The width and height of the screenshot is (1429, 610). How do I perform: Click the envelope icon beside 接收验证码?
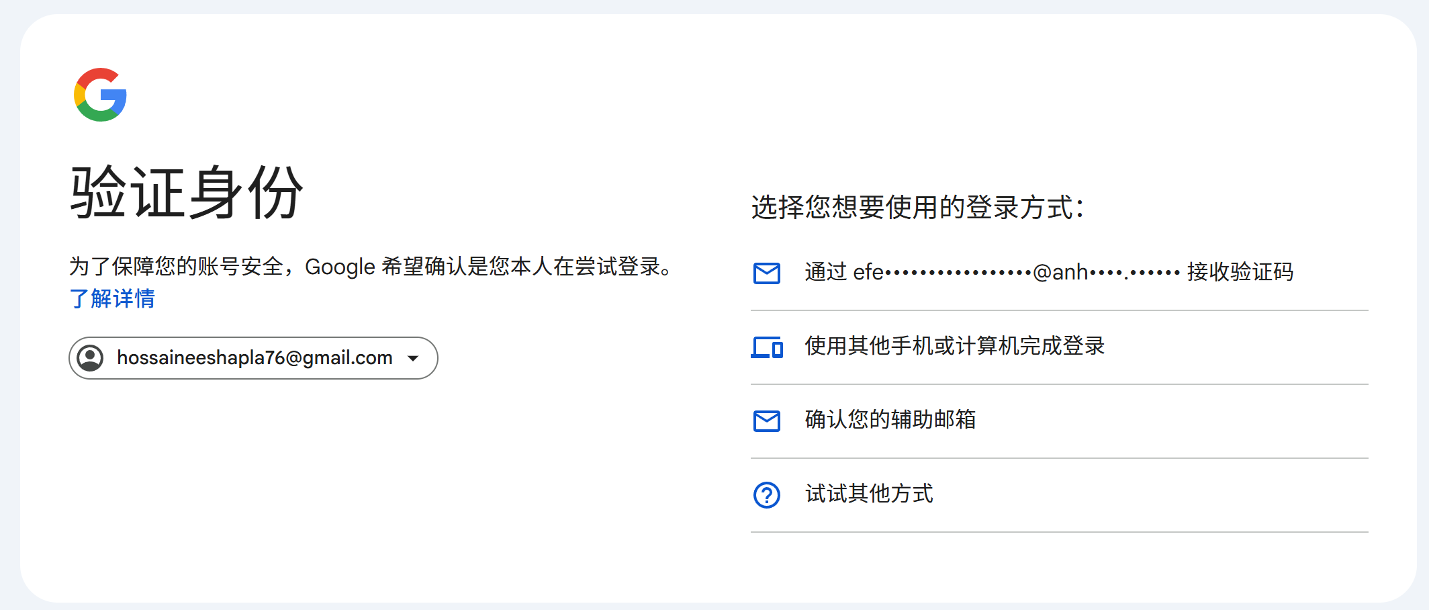(x=766, y=273)
